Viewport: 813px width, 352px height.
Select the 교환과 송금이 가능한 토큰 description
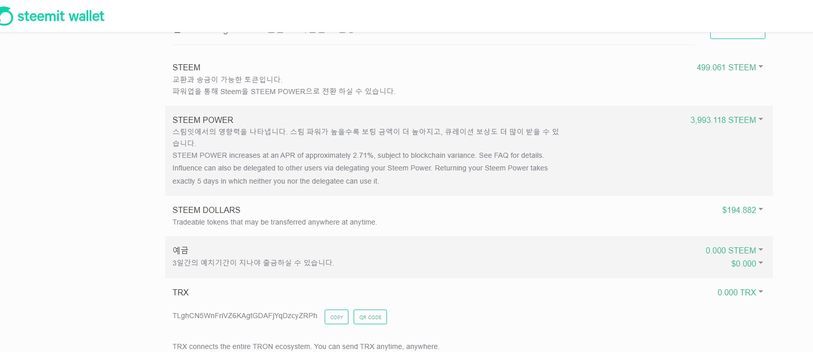pos(227,79)
